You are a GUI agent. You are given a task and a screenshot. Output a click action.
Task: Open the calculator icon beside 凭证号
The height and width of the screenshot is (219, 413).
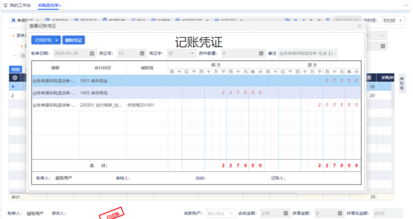tap(142, 53)
